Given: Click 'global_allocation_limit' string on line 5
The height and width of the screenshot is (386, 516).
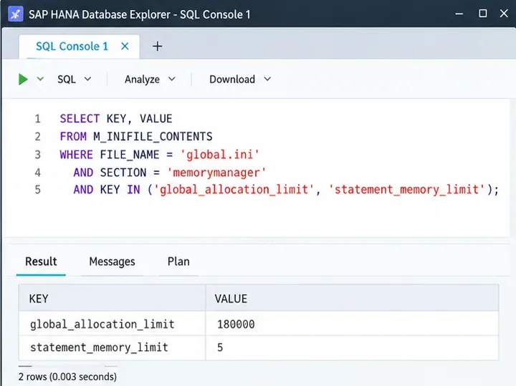Looking at the screenshot, I should tap(234, 190).
